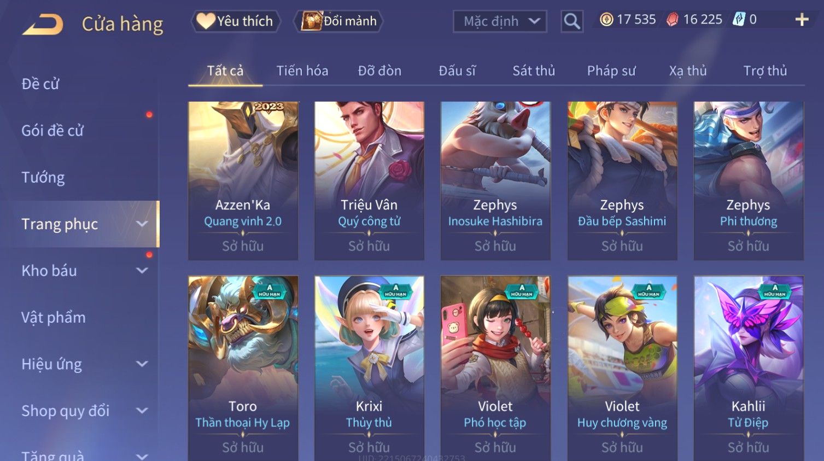The width and height of the screenshot is (824, 461).
Task: Click the golden back arrow icon
Action: point(43,24)
